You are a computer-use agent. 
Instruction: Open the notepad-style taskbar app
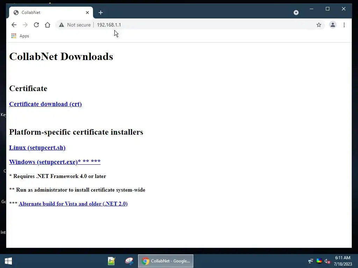(x=112, y=261)
